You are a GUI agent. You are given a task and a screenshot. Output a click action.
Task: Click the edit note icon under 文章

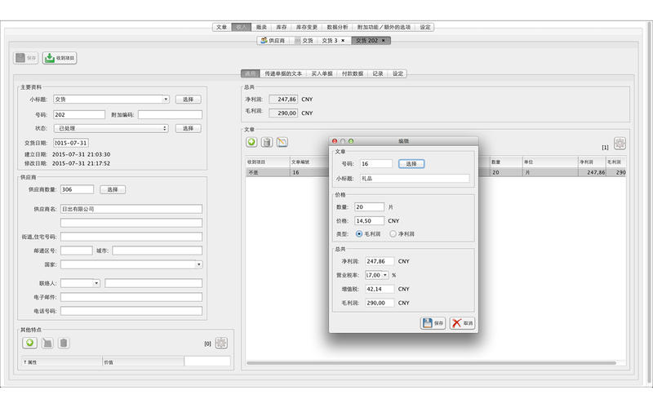282,142
